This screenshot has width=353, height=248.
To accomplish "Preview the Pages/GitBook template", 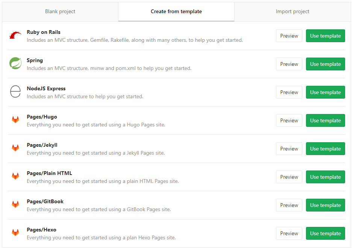I will click(x=289, y=205).
